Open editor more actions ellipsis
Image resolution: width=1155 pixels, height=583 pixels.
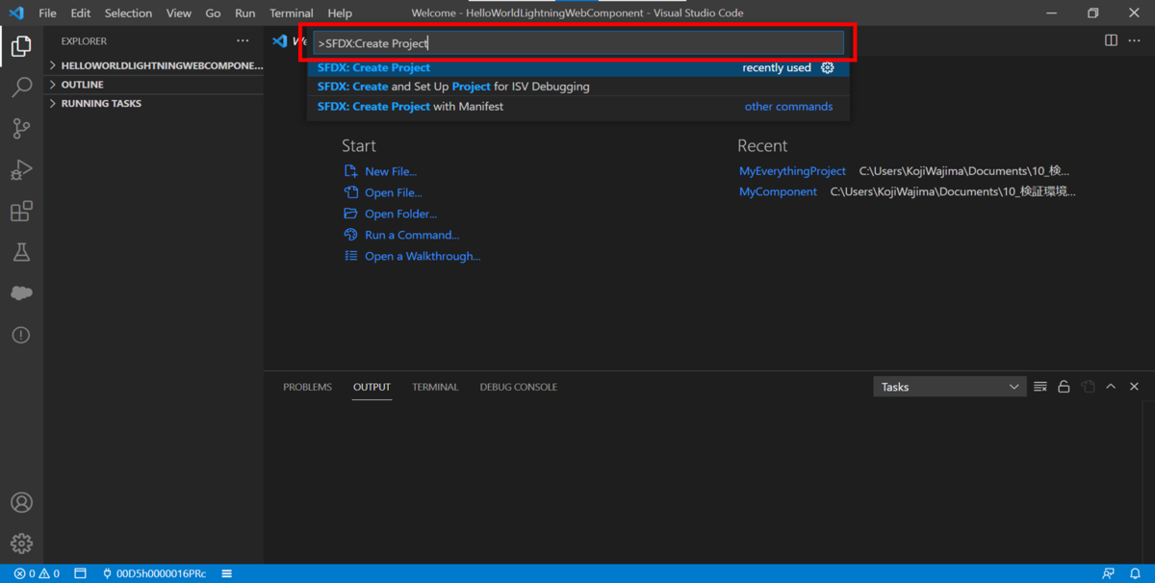click(1135, 40)
